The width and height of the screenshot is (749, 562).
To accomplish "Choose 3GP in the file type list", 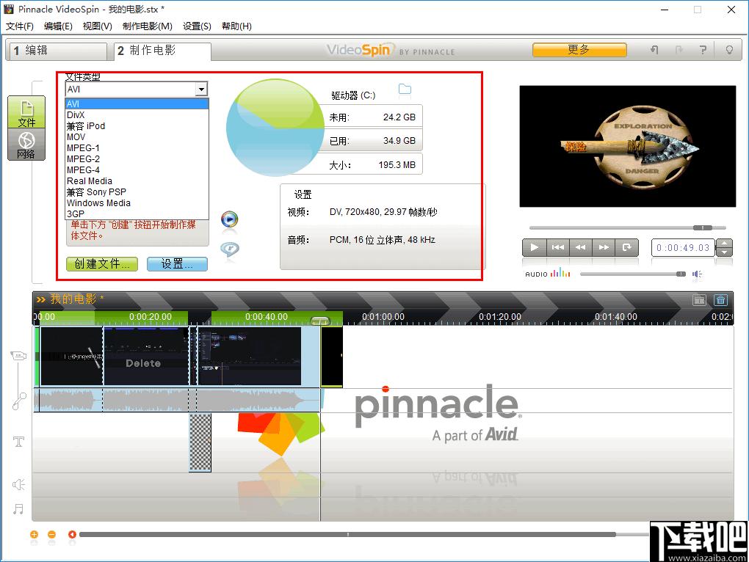I will pos(137,214).
